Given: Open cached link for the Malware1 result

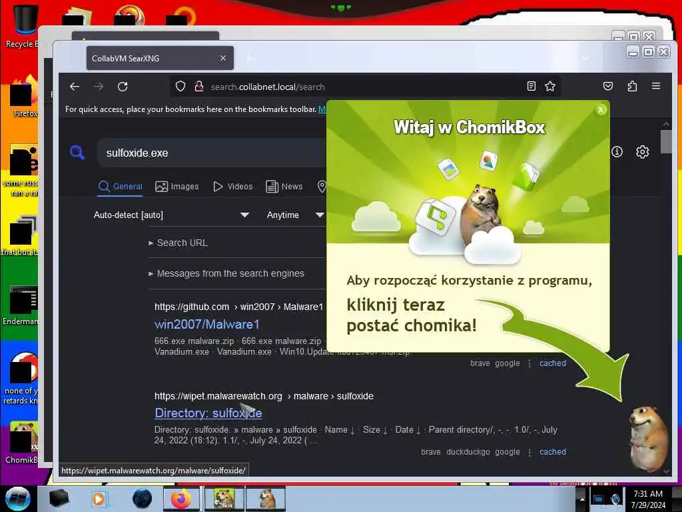Looking at the screenshot, I should pos(552,363).
